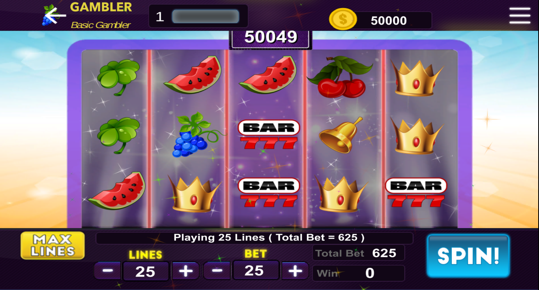The image size is (539, 290).
Task: Click the golden bell symbol
Action: (341, 135)
